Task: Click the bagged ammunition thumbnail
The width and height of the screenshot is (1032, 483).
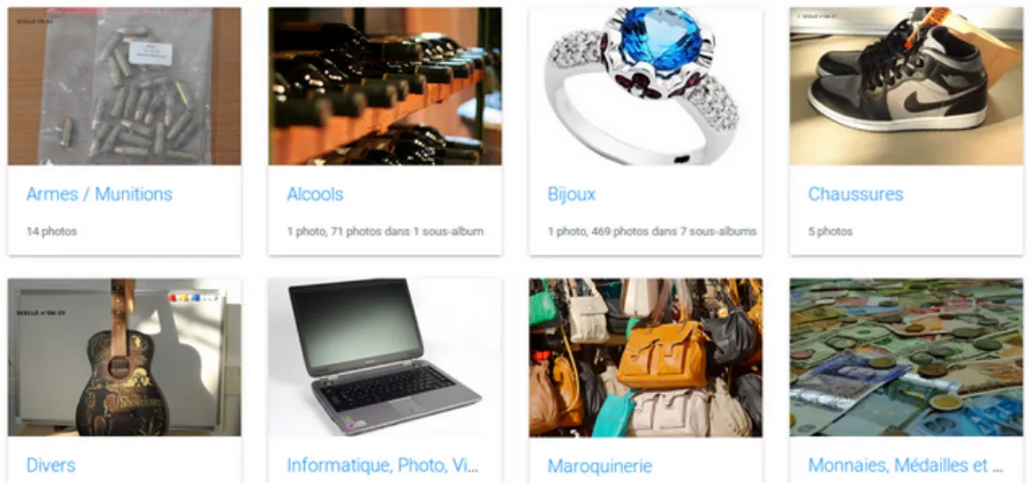Action: click(x=125, y=86)
